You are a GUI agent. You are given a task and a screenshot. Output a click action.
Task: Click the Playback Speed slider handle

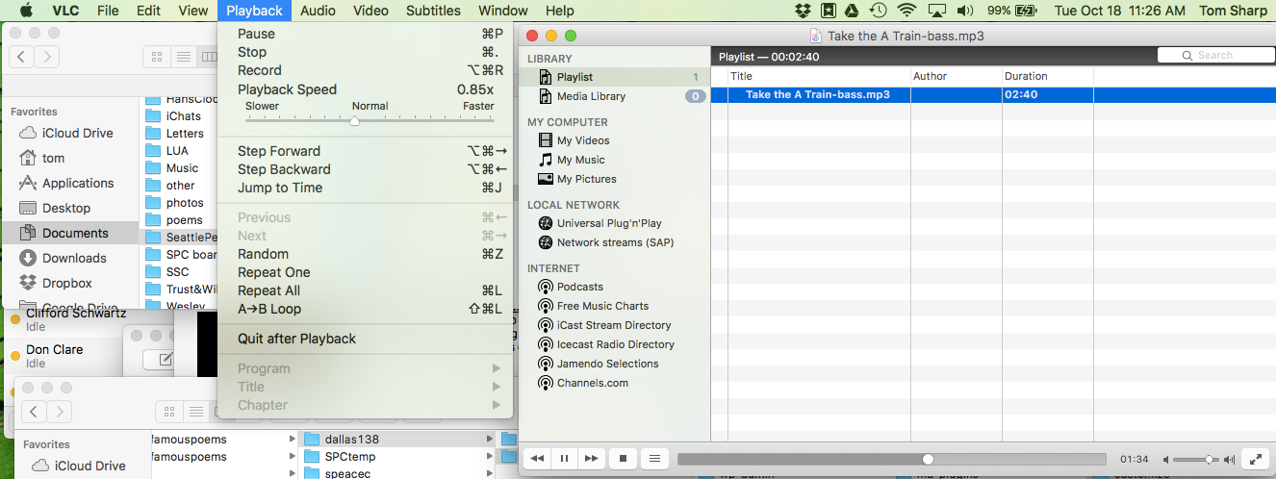[x=354, y=120]
